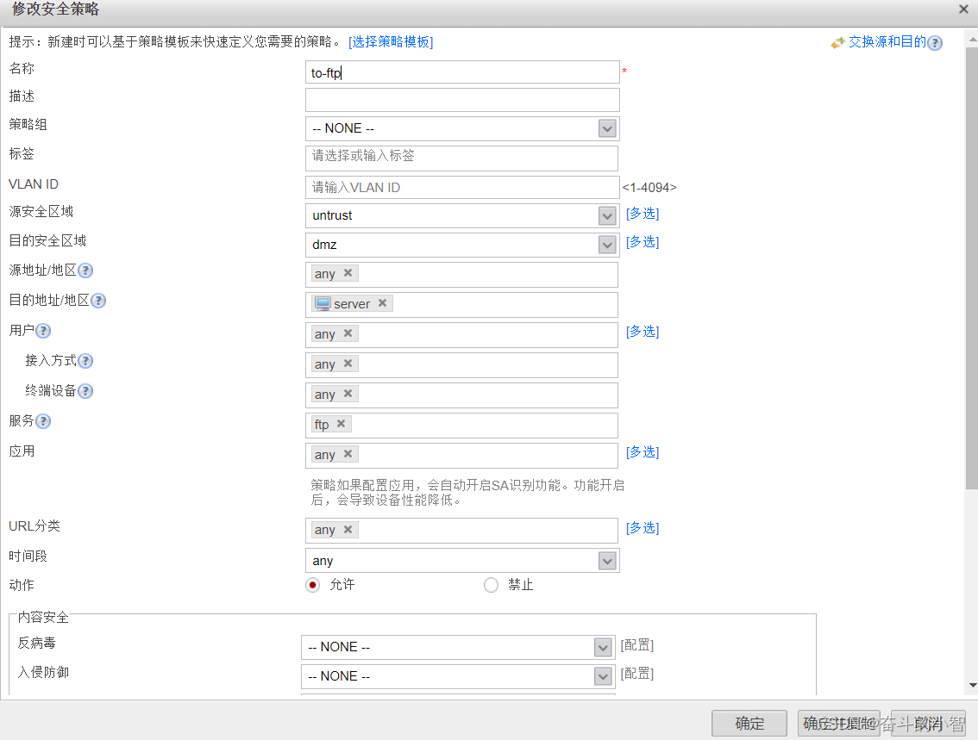Remove any tag from URL分类 field
The width and height of the screenshot is (978, 740).
[x=348, y=530]
